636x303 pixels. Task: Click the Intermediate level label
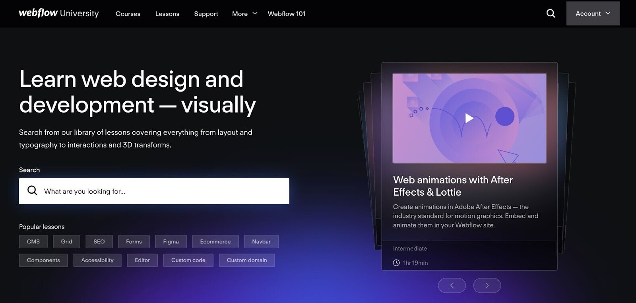pos(410,249)
